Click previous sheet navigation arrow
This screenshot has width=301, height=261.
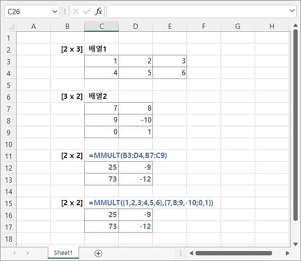(14, 253)
